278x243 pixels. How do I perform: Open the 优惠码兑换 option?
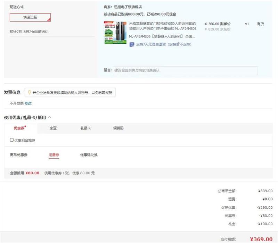click(x=89, y=155)
